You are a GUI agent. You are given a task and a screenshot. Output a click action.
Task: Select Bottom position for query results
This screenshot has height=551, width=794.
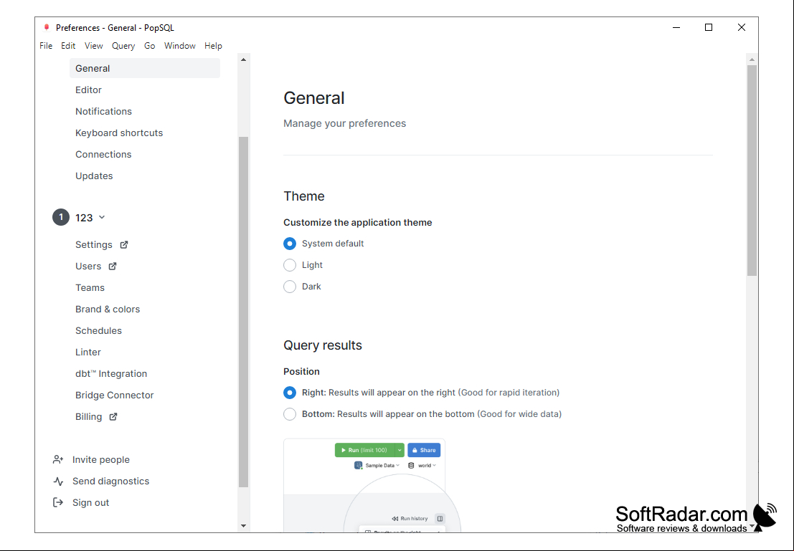(x=290, y=414)
